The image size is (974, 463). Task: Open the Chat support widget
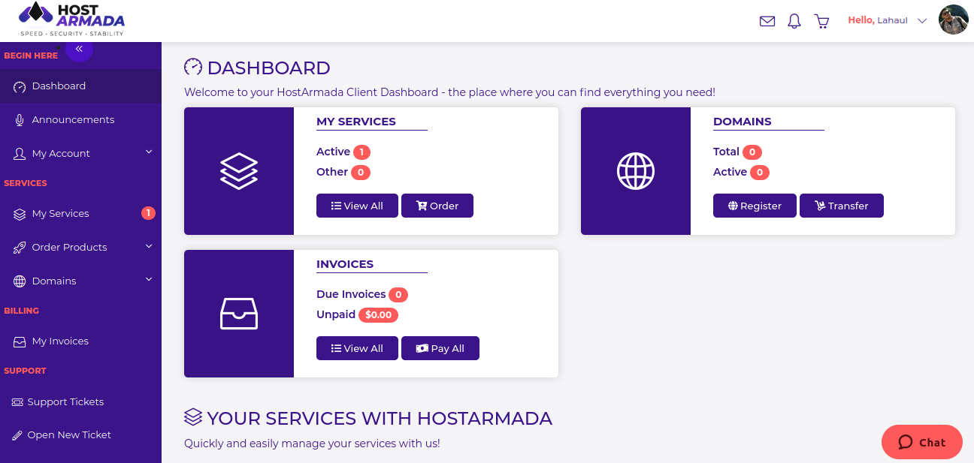tap(921, 442)
